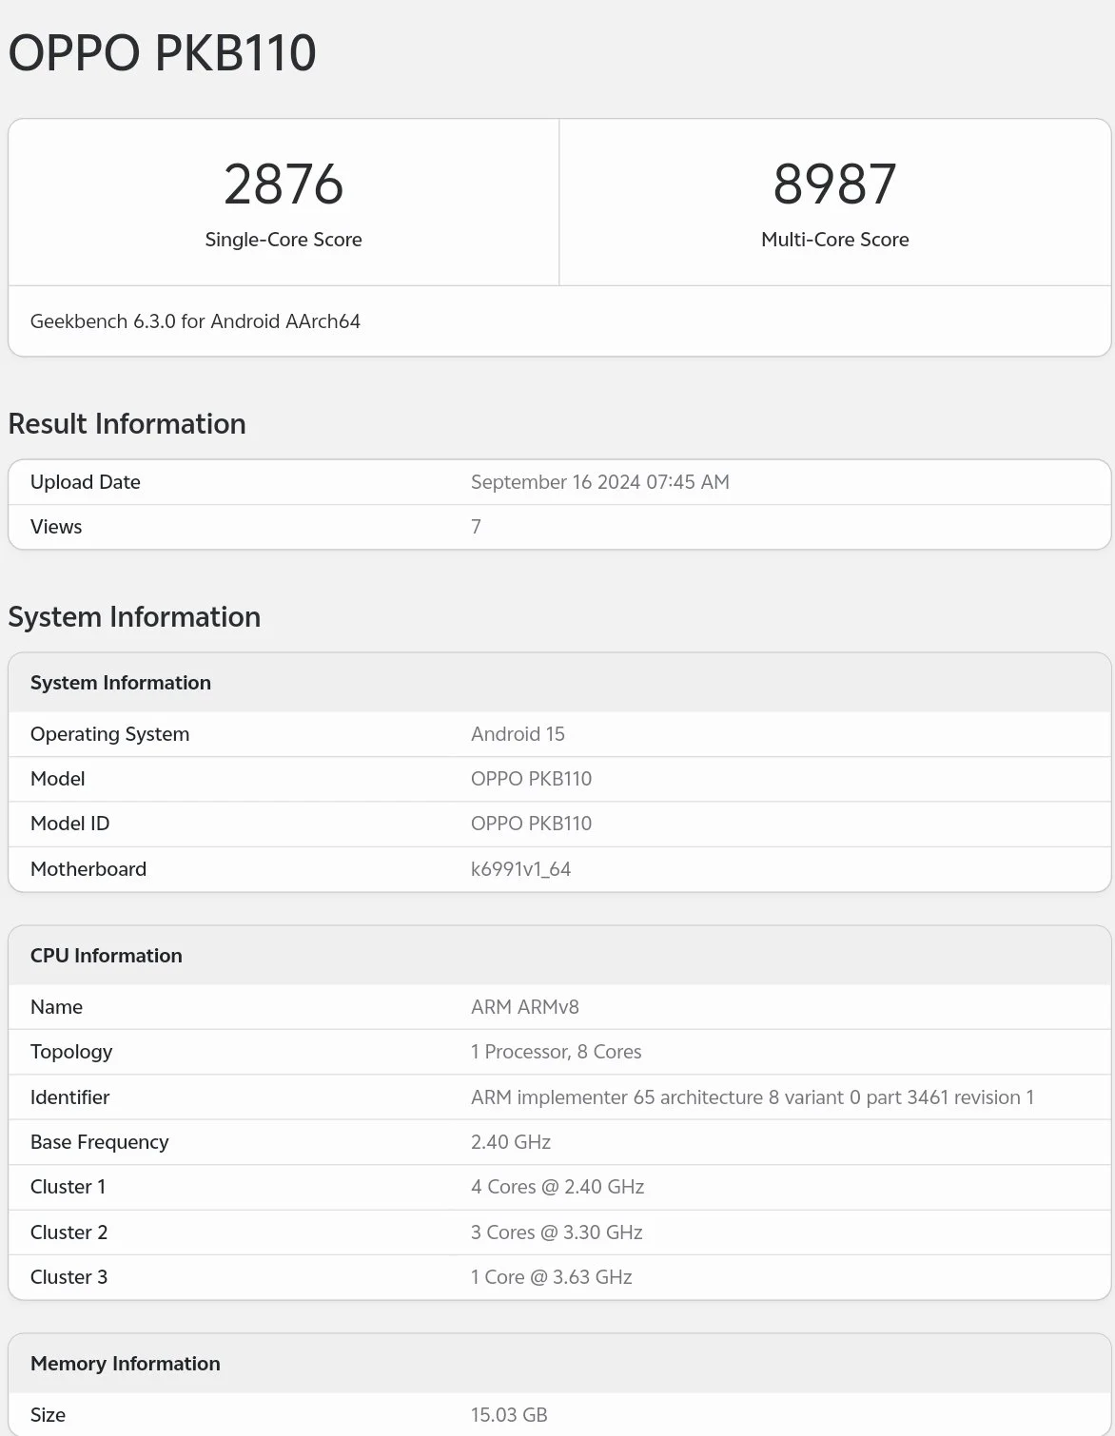Click the Upload Date label
This screenshot has width=1115, height=1436.
click(86, 482)
